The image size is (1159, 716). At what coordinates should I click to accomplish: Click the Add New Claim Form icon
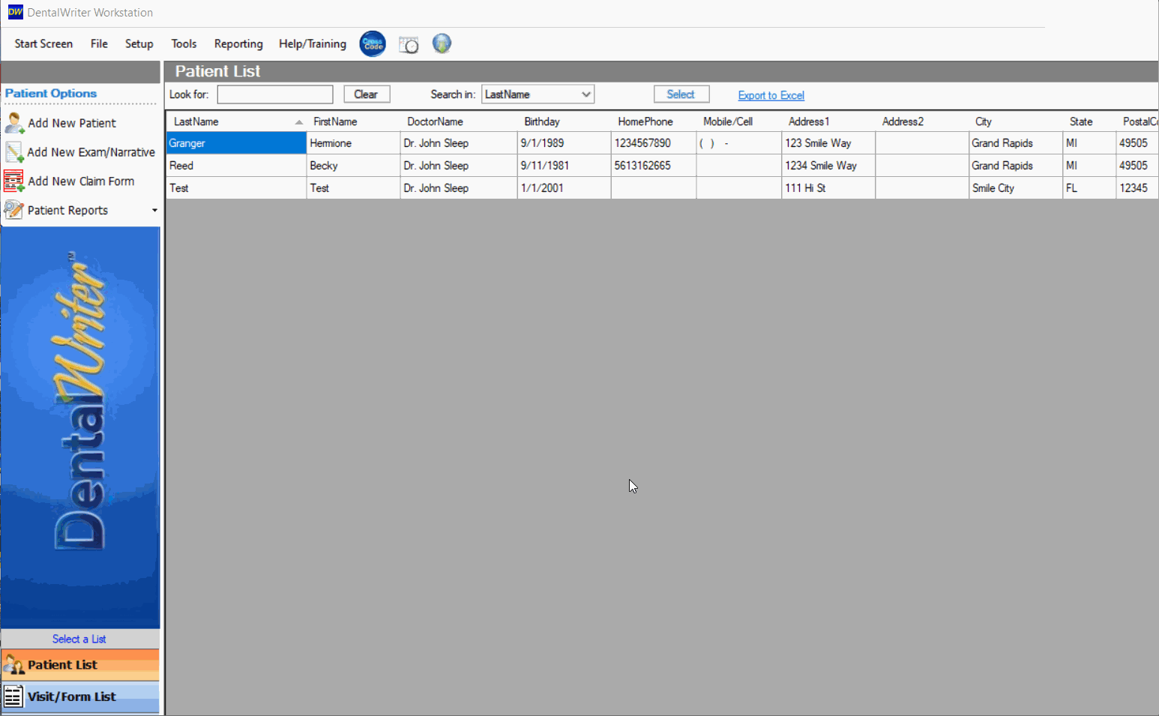(x=14, y=181)
